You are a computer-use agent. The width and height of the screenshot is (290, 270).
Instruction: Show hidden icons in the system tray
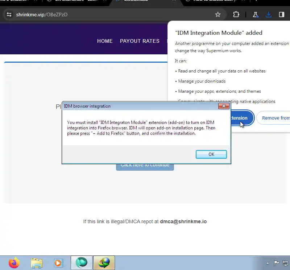268,263
